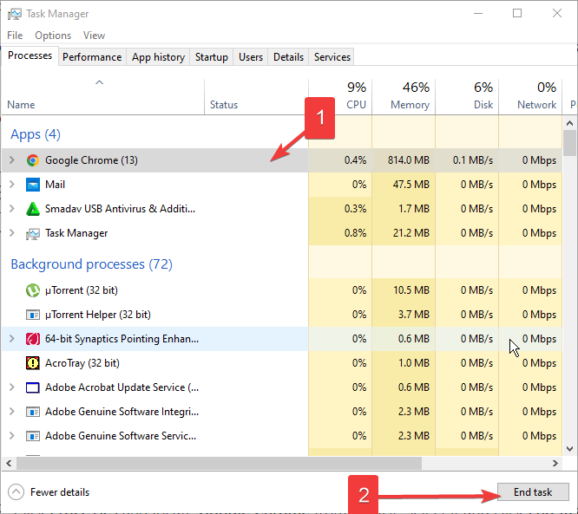Open the View menu
Viewport: 578px width, 514px height.
tap(94, 36)
